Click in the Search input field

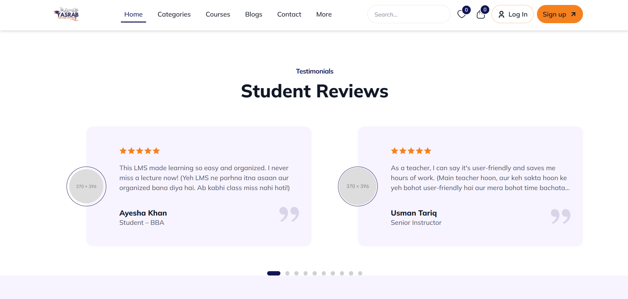409,14
